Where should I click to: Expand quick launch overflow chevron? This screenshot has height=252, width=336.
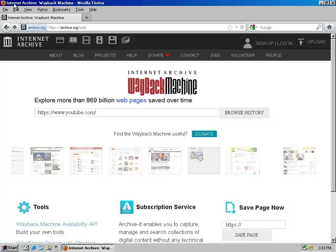click(x=56, y=247)
